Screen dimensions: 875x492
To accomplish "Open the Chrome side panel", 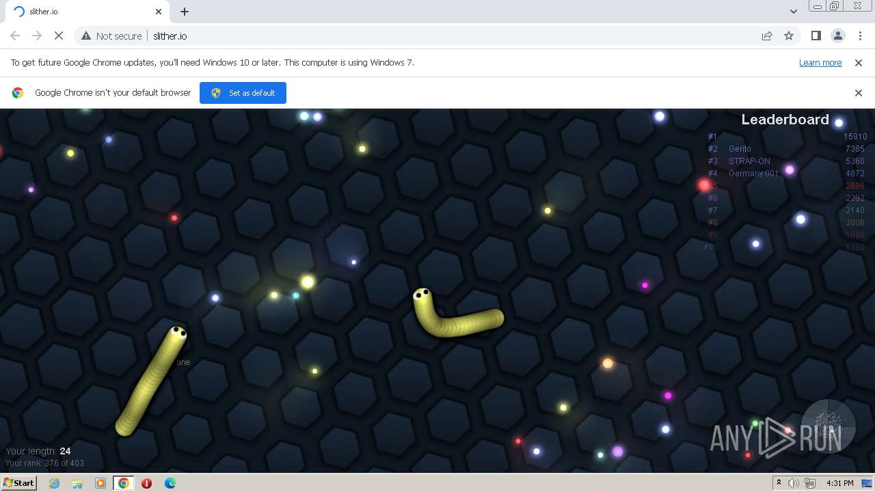I will [x=816, y=36].
